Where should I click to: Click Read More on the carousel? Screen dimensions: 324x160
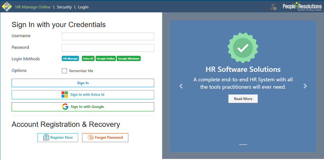tap(243, 99)
